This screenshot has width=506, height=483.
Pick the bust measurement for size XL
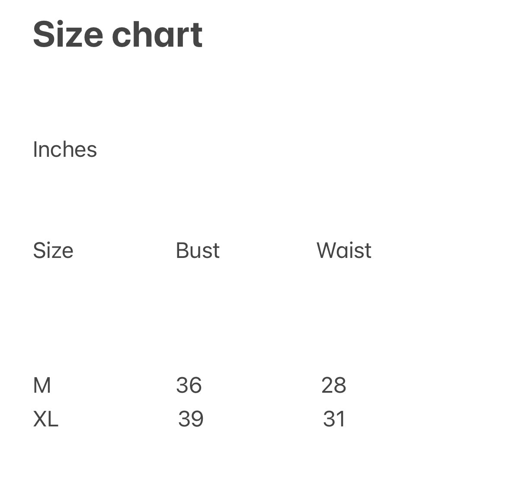(191, 419)
